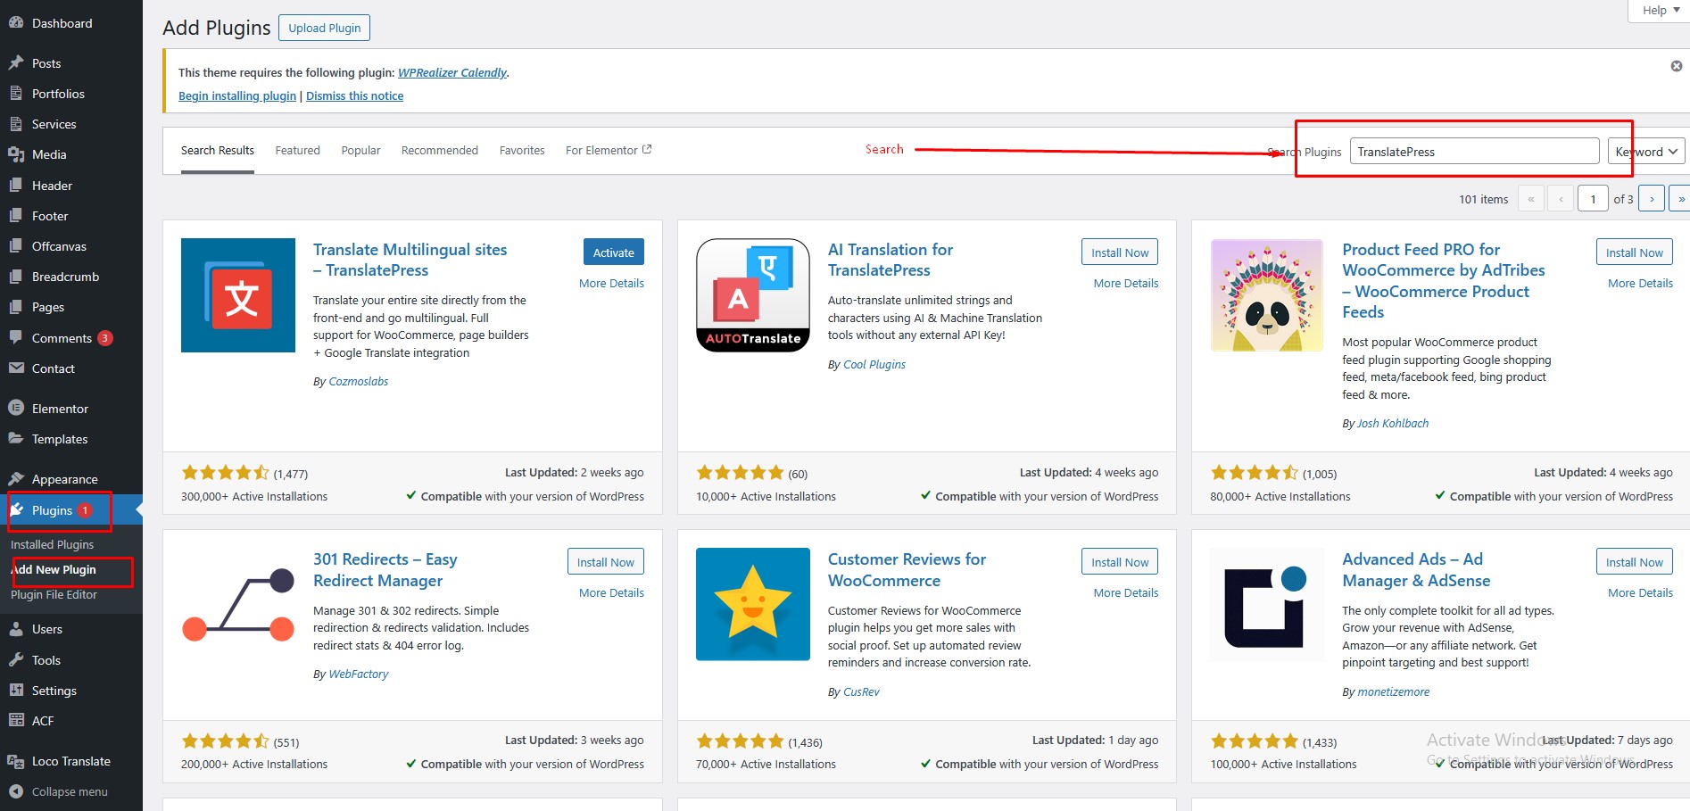
Task: Click the Upload Plugin button
Action: point(324,28)
